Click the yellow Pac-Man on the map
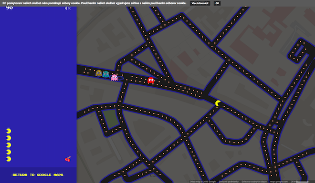 coord(218,103)
